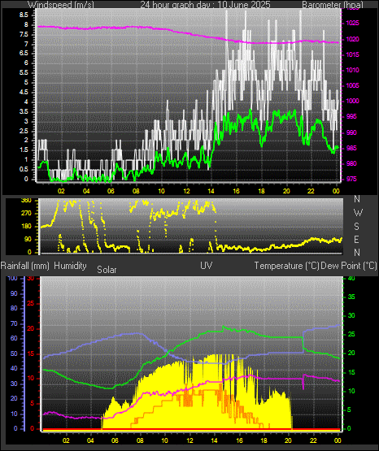Viewport: 379px width, 451px height.
Task: Click the 18 hour marker on wind graph
Action: (261, 191)
